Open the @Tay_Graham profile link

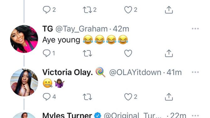point(81,29)
